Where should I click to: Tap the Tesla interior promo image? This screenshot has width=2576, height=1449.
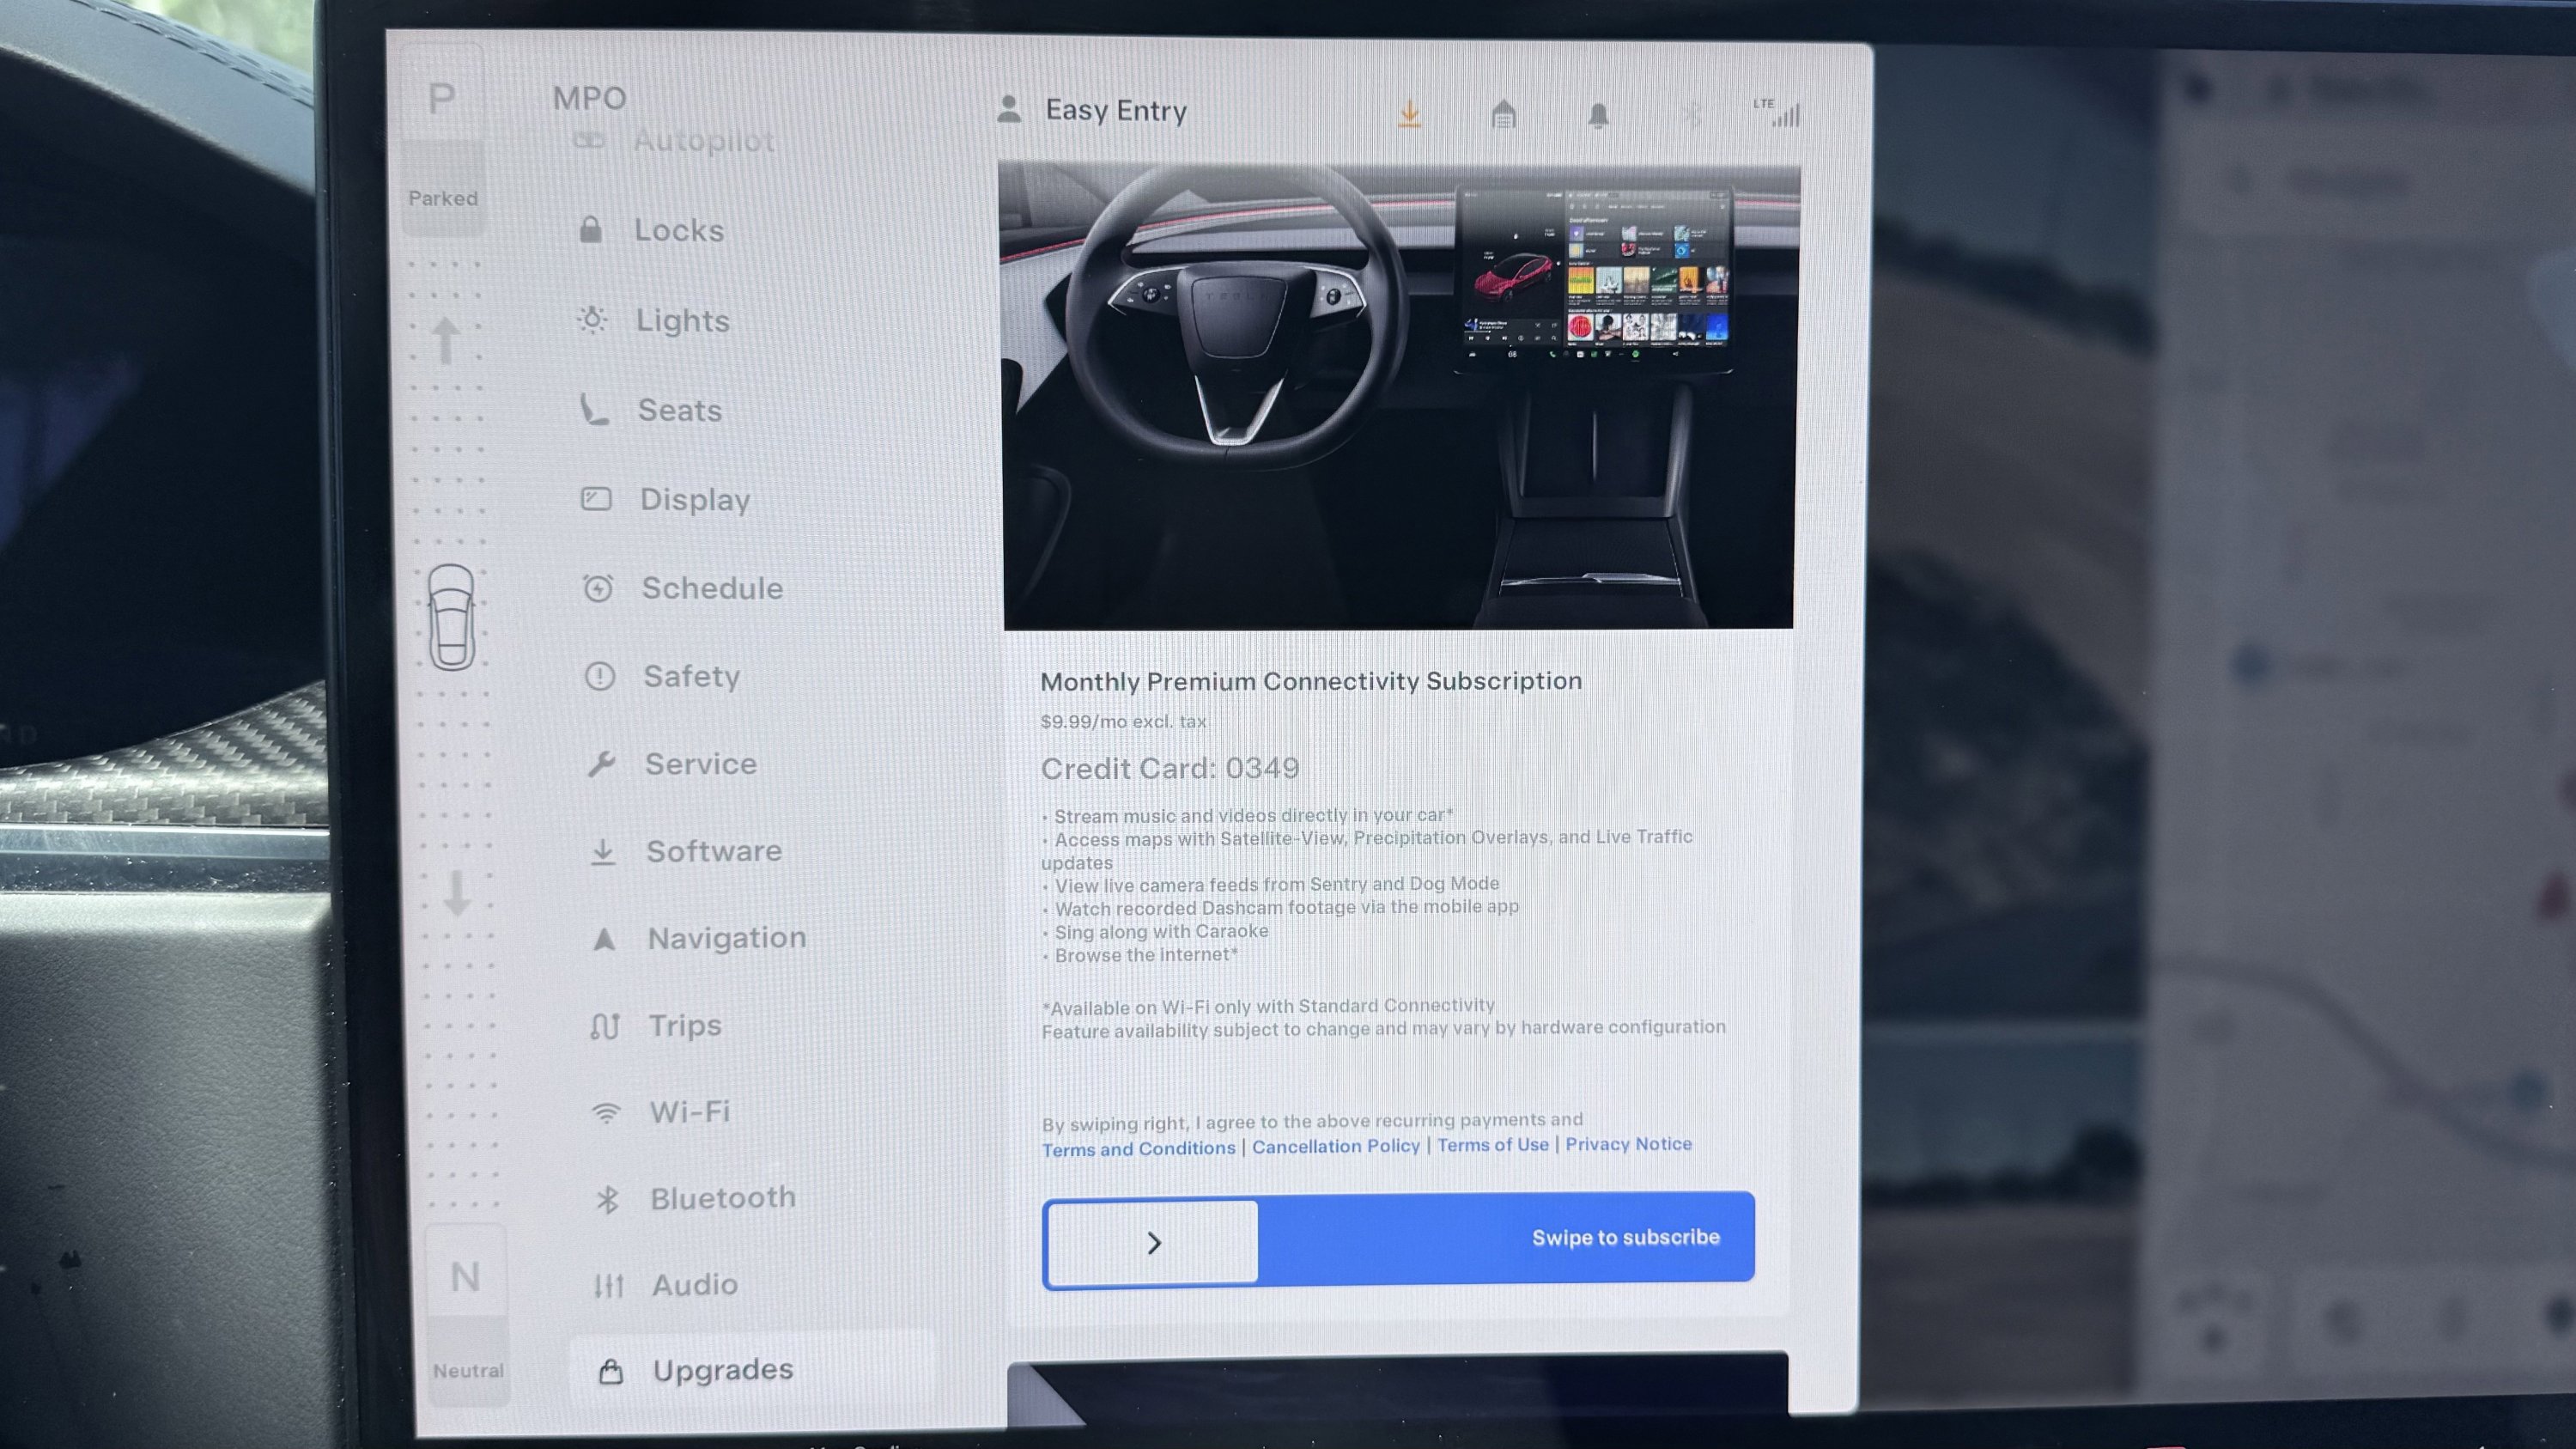1398,397
